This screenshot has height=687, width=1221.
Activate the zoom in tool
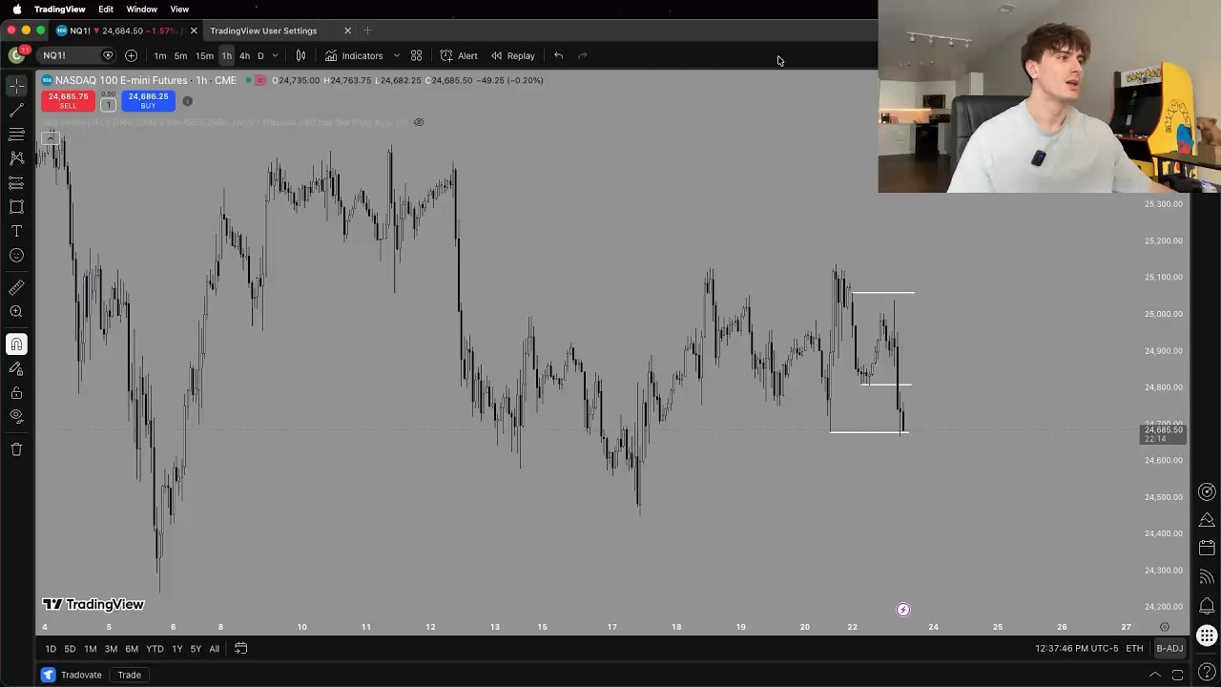click(16, 312)
